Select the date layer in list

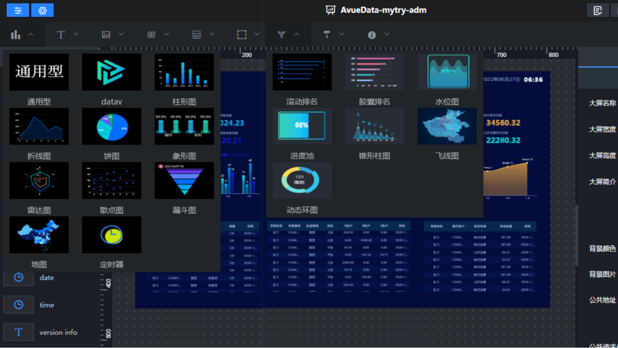pos(47,277)
